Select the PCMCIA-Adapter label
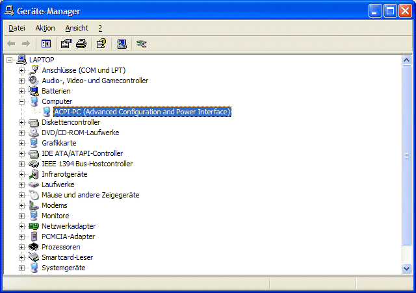The image size is (416, 293). [x=68, y=236]
